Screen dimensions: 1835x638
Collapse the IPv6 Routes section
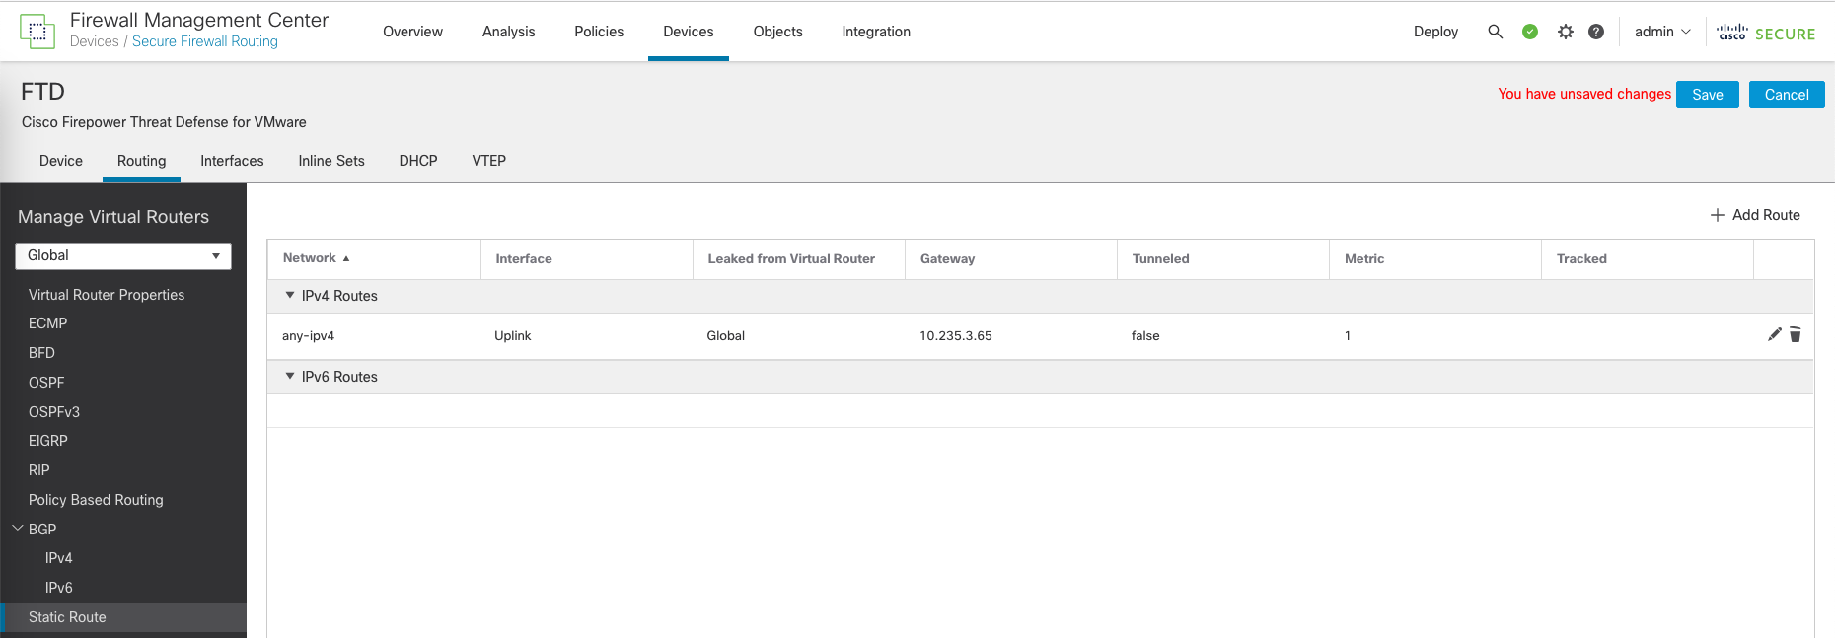click(290, 376)
